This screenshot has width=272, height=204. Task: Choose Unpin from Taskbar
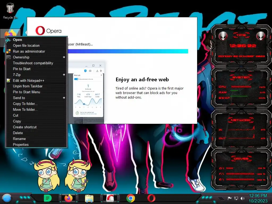[x=36, y=86]
